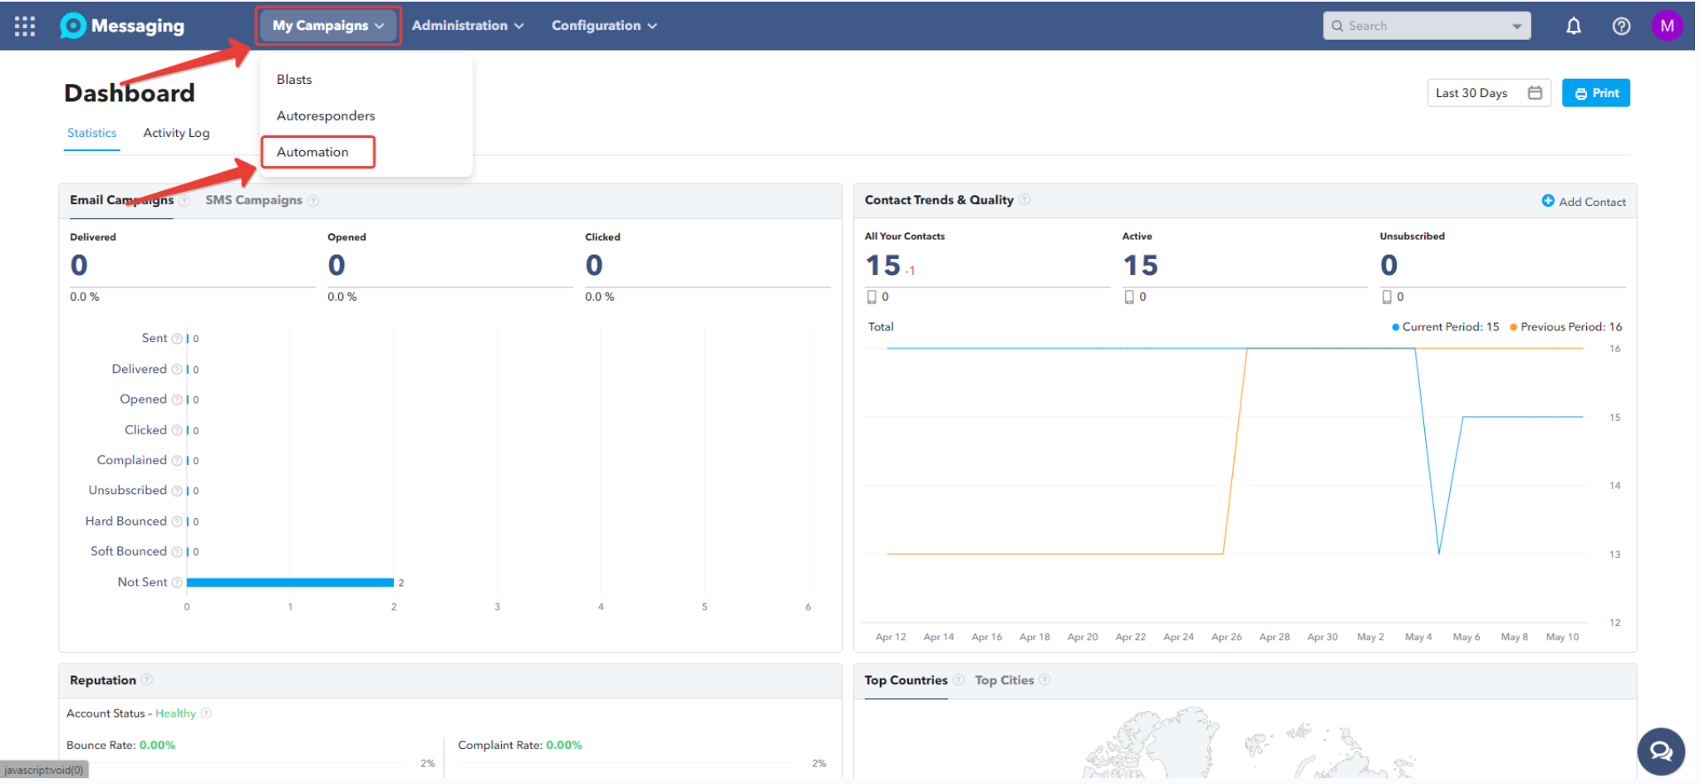Click the Complaint Rate 0.00% value
This screenshot has height=784, width=1700.
pos(563,745)
